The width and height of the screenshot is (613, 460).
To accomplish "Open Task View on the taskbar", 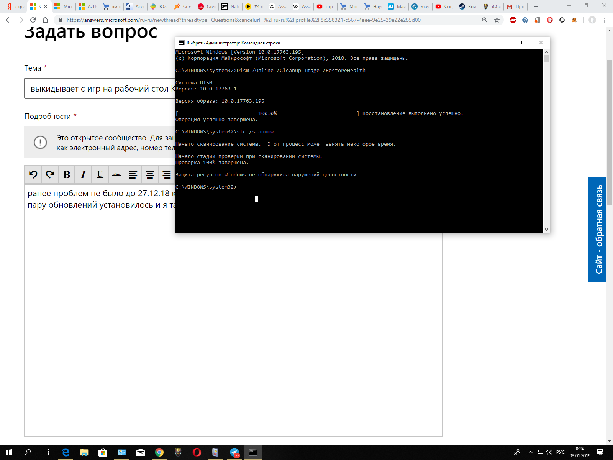I will pos(46,452).
